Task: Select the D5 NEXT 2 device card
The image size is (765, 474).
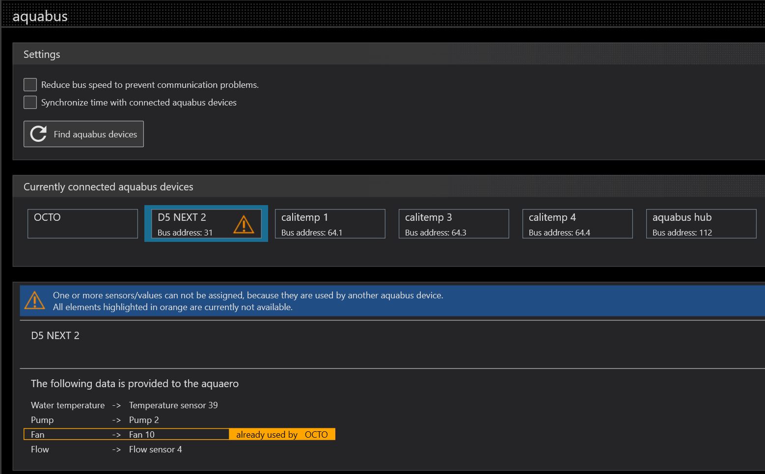Action: click(206, 224)
